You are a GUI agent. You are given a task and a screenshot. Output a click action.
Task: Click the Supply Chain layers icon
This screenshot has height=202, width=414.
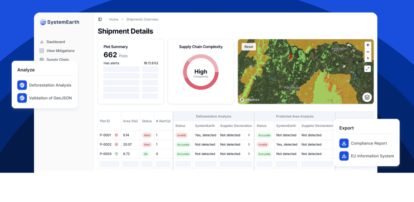[x=41, y=60]
